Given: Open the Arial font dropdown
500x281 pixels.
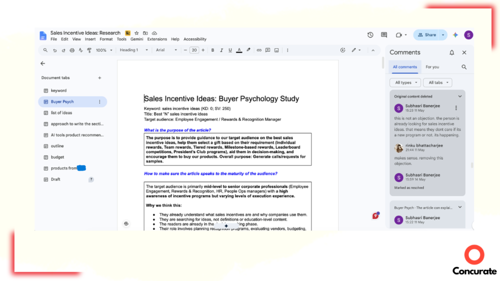Looking at the screenshot, I should pos(166,50).
